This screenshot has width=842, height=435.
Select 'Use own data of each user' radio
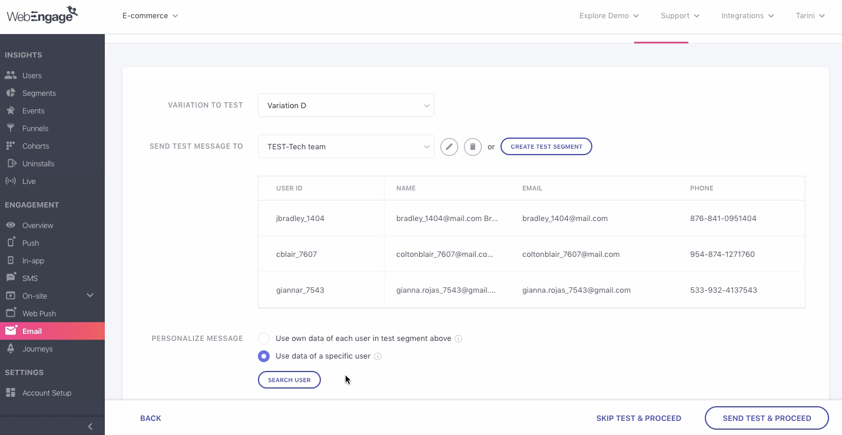pyautogui.click(x=264, y=339)
